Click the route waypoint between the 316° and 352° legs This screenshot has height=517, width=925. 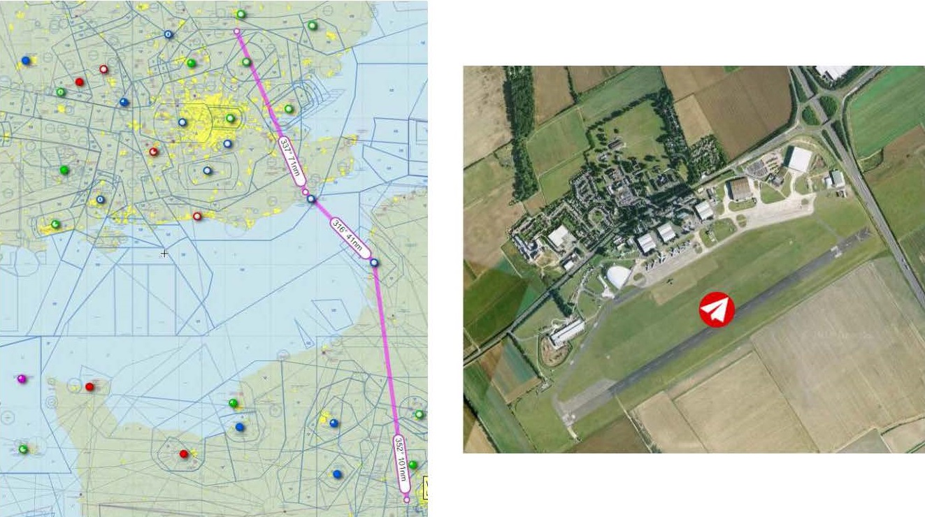375,263
